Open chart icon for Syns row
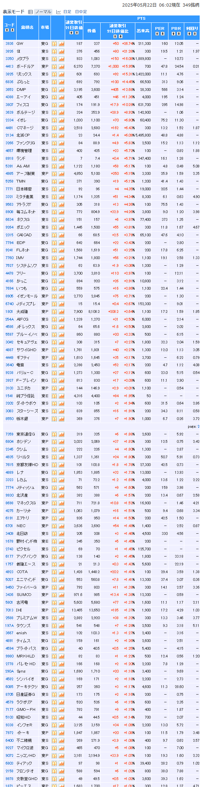This screenshot has height=787, width=202. (61, 672)
